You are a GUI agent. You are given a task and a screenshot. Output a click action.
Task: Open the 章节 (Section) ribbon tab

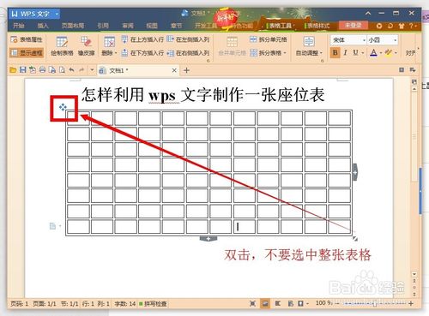pyautogui.click(x=176, y=26)
